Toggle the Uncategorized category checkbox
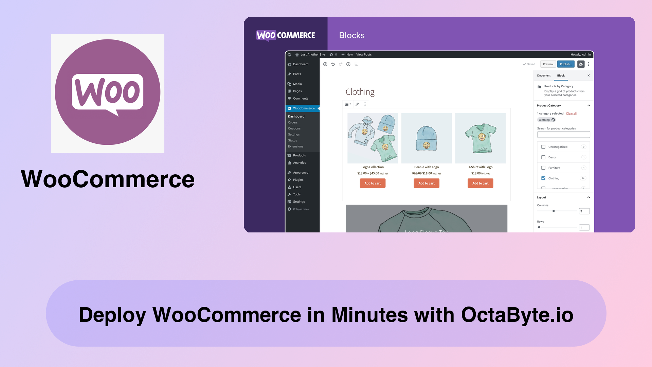The height and width of the screenshot is (367, 652). (x=543, y=146)
